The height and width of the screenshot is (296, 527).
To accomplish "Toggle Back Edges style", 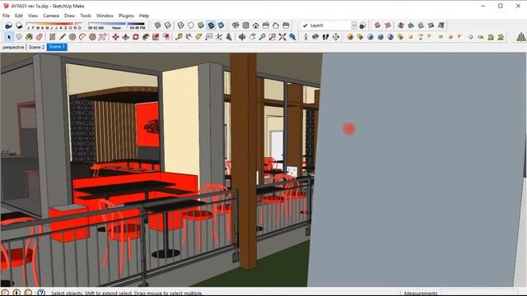I will [x=167, y=25].
